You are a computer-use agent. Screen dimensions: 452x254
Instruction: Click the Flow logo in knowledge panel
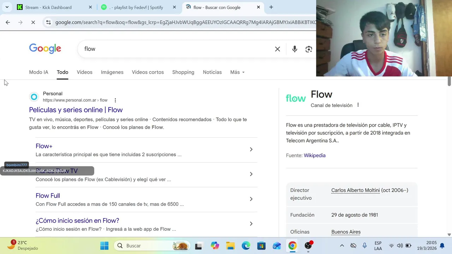(296, 98)
